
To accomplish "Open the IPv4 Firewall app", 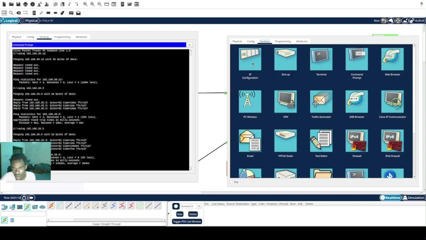I will (357, 141).
